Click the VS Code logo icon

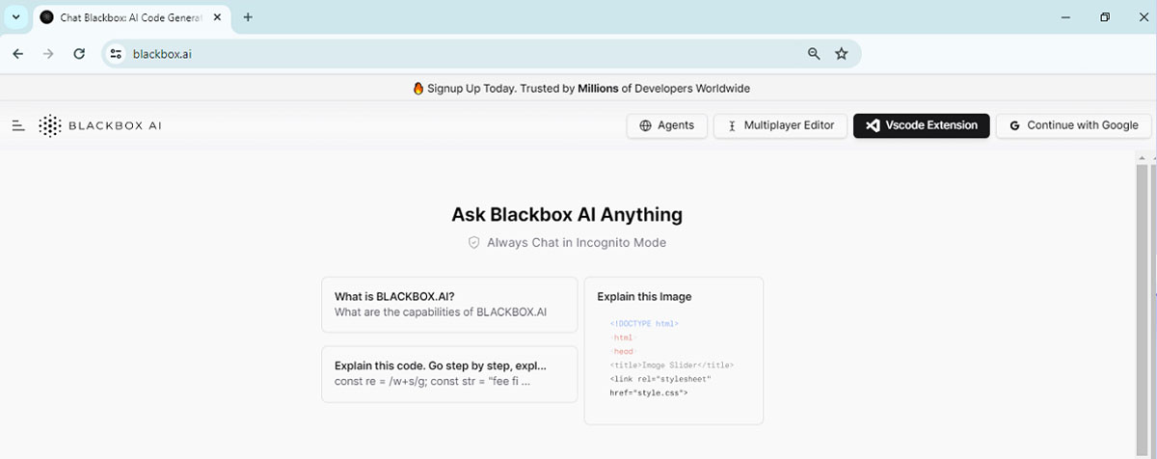[x=873, y=125]
